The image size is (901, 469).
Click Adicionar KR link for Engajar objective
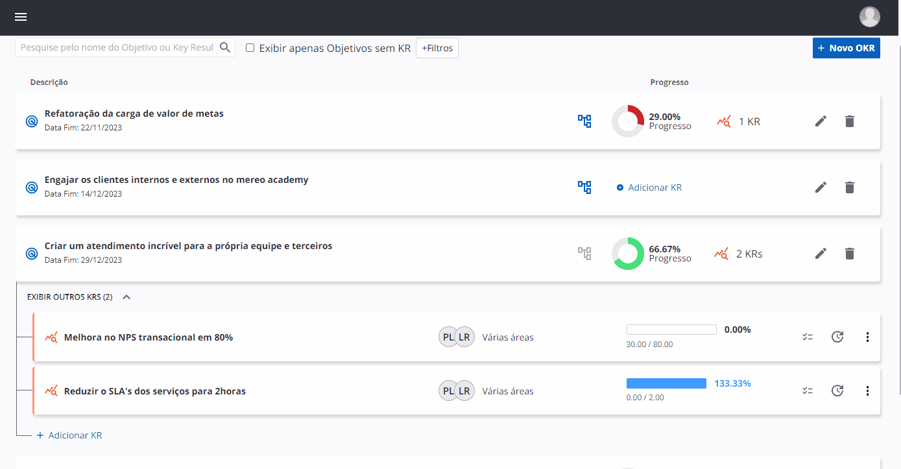pos(654,187)
